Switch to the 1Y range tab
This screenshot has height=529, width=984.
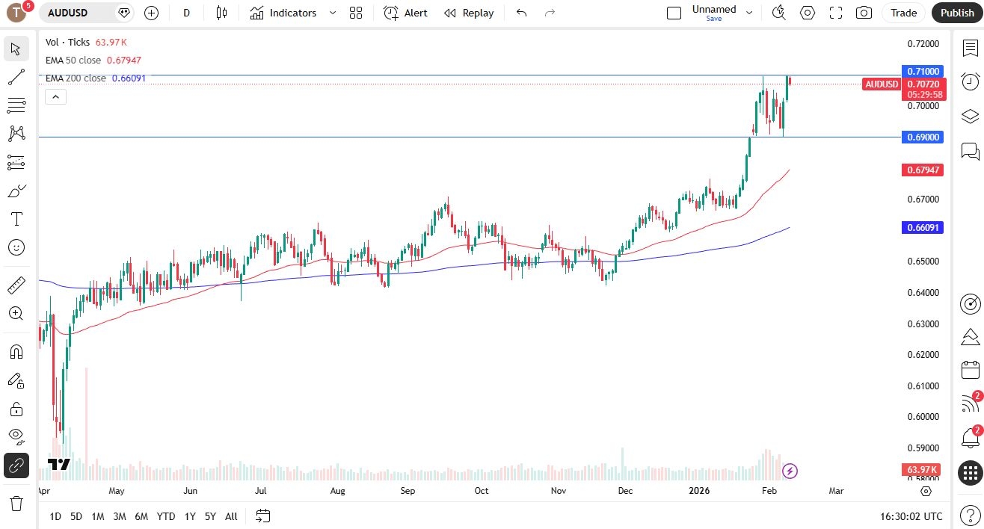(189, 516)
